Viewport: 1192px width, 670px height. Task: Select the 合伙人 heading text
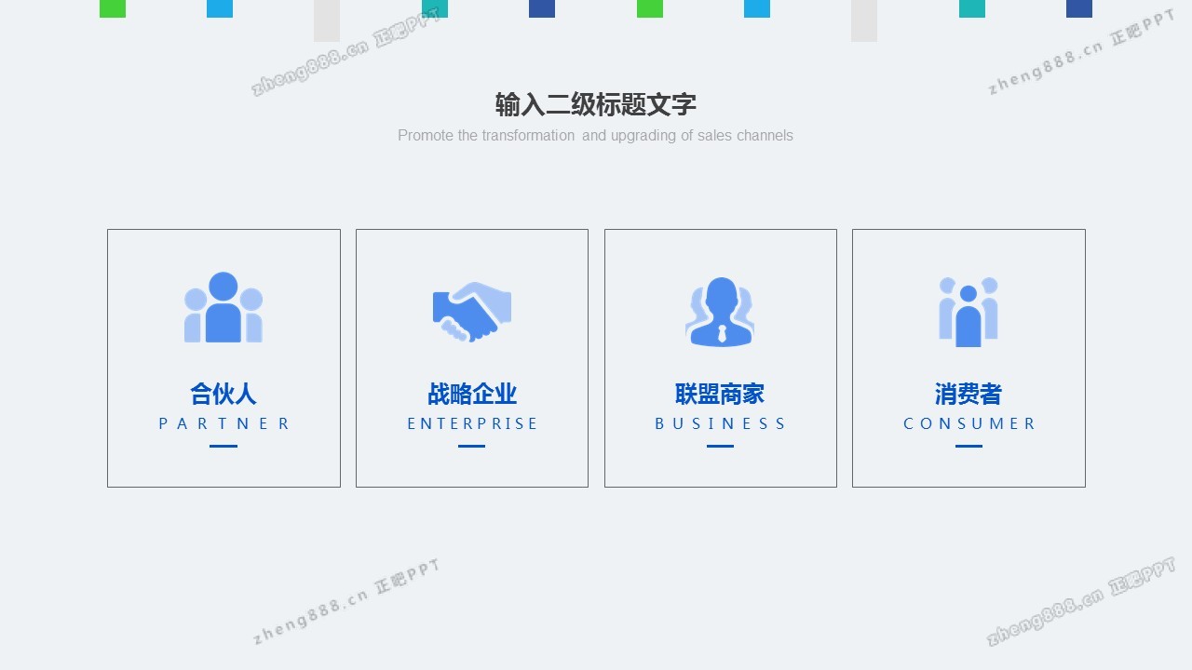coord(223,394)
